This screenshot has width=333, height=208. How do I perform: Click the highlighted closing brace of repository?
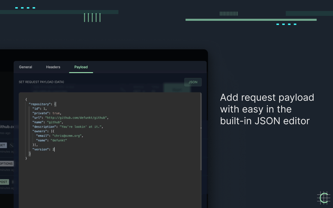click(x=30, y=154)
